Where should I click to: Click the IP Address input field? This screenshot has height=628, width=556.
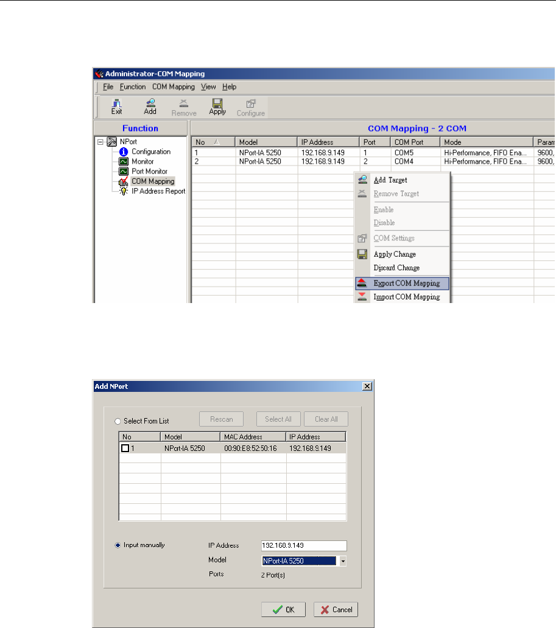pyautogui.click(x=304, y=545)
